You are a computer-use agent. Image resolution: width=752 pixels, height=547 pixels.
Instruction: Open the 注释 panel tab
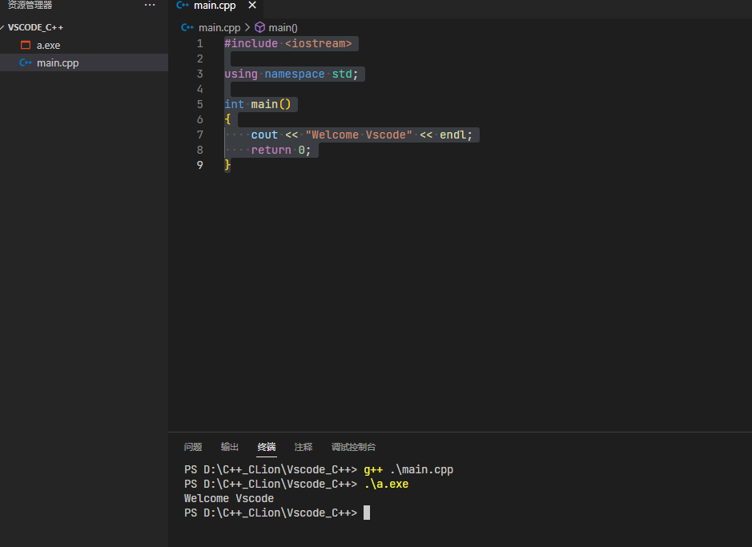tap(304, 447)
